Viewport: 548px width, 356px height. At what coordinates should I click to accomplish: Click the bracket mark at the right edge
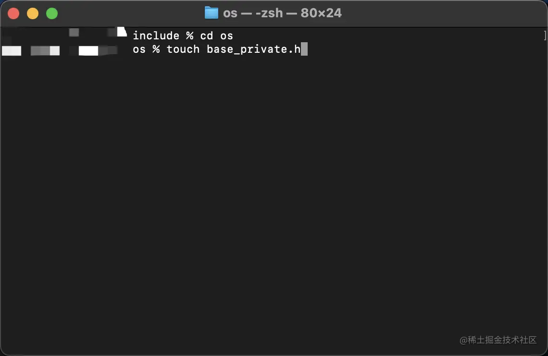coord(545,35)
